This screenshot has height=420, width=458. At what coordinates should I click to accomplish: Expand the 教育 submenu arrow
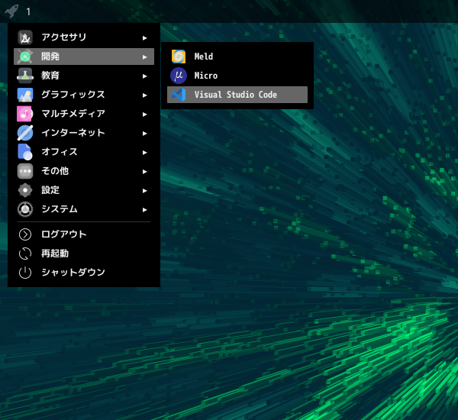point(144,76)
